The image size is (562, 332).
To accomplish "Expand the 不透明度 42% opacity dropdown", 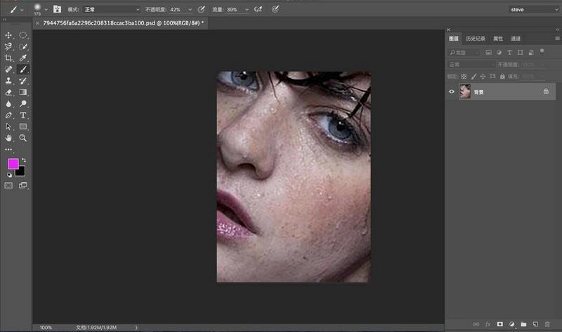I will click(190, 9).
